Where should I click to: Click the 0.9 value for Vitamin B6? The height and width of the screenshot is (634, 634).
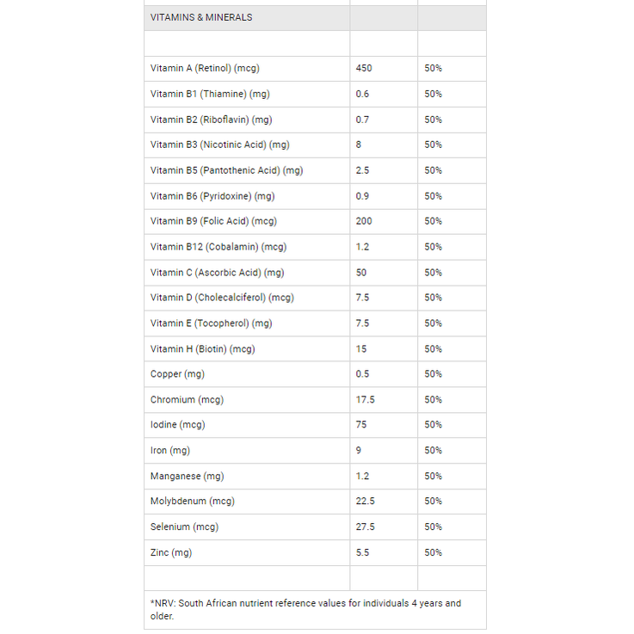[x=362, y=196]
